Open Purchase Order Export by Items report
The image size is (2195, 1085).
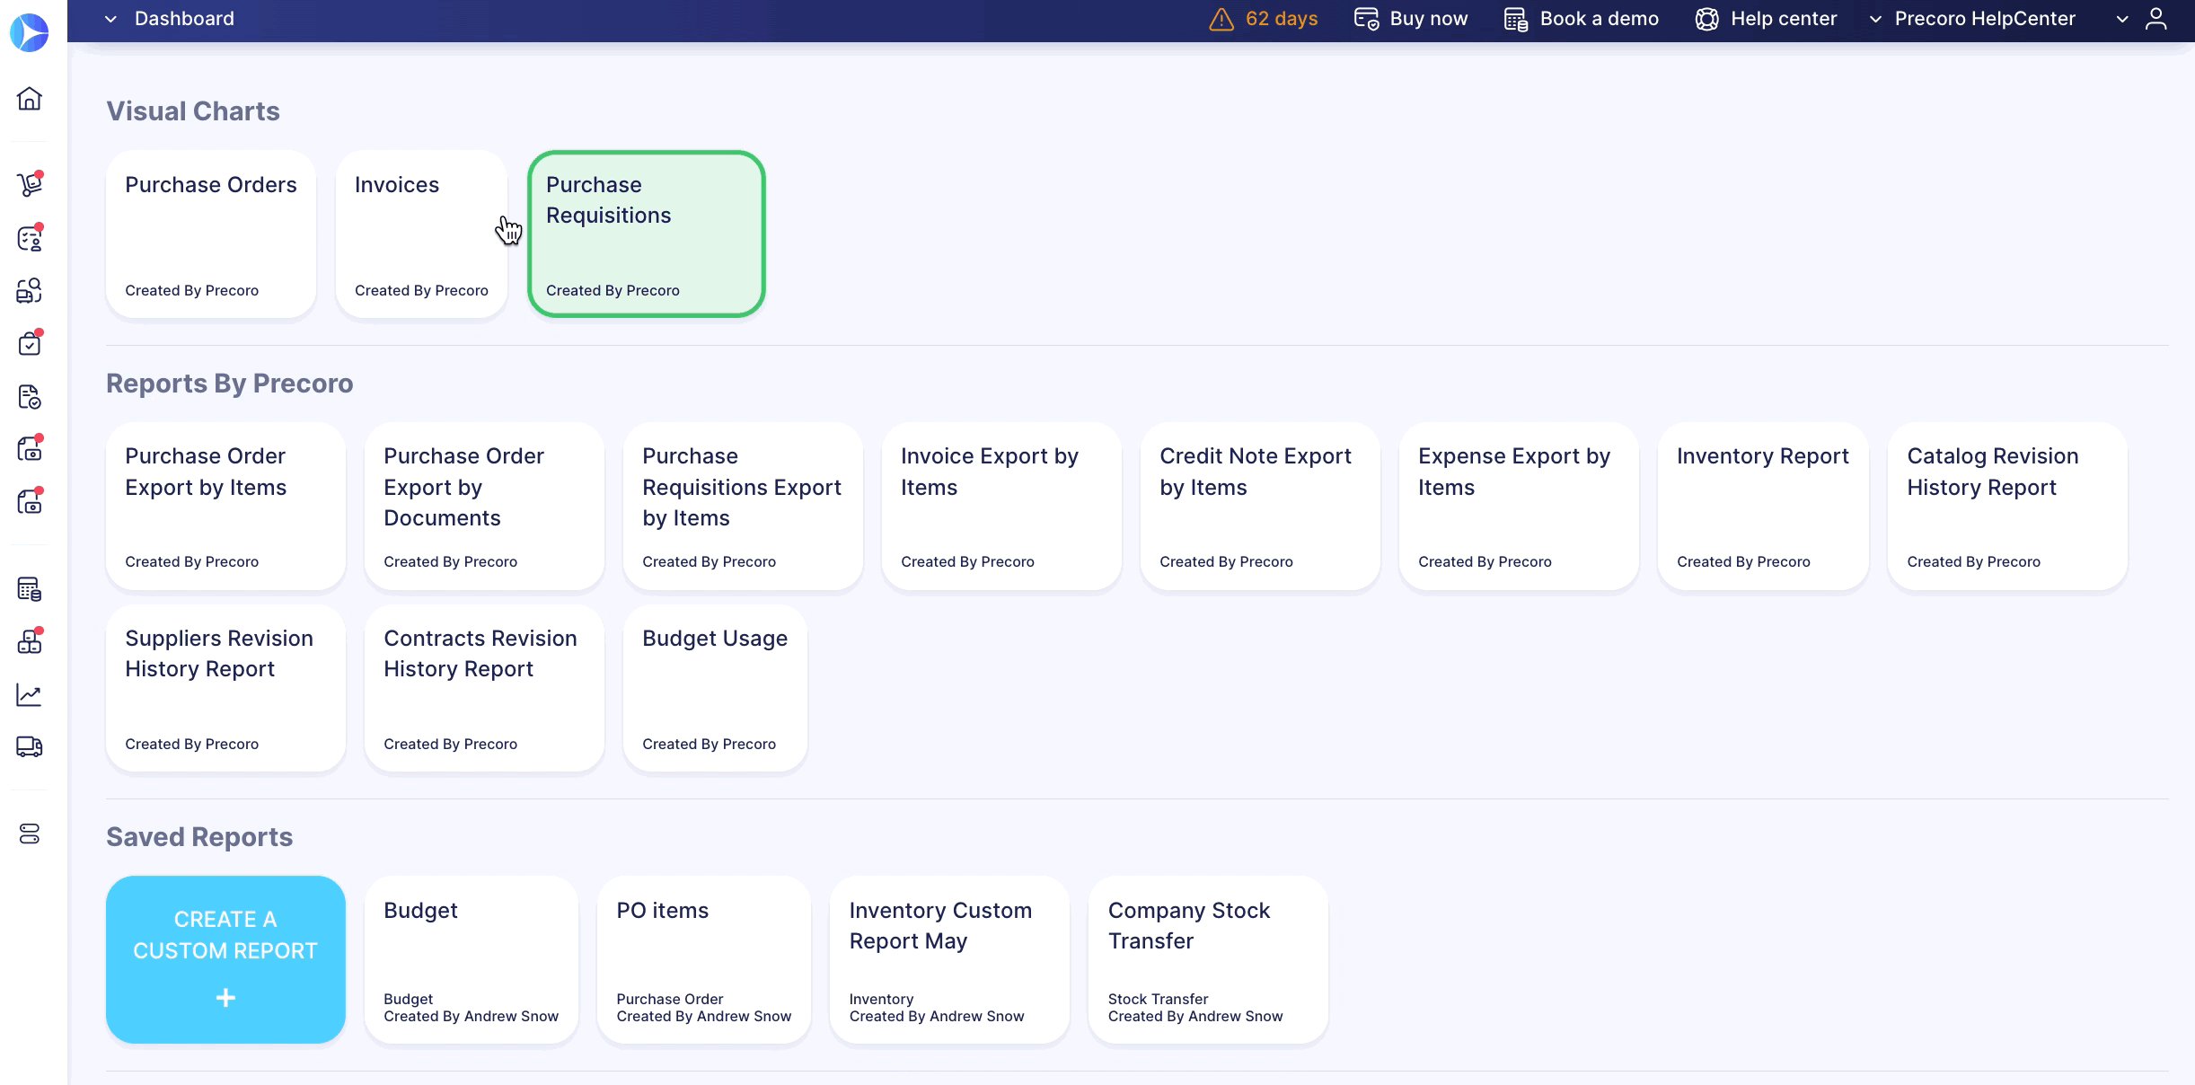point(225,507)
